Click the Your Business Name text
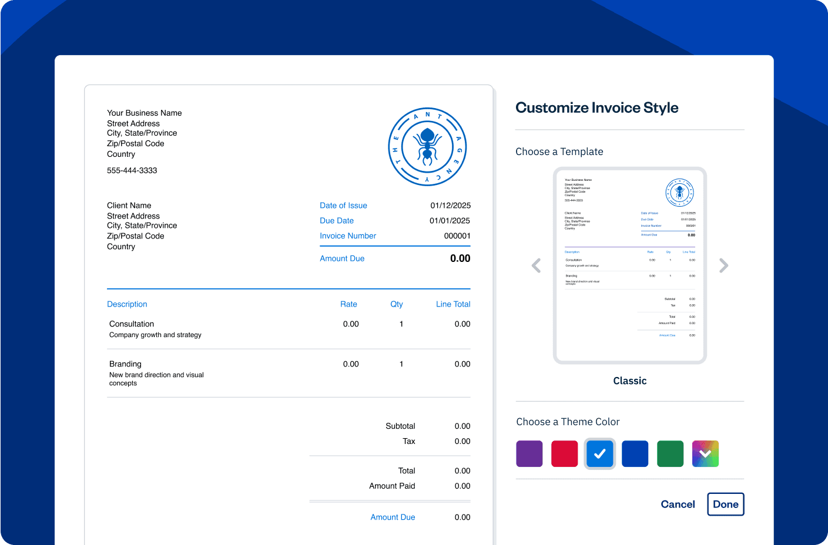828x545 pixels. click(x=144, y=113)
